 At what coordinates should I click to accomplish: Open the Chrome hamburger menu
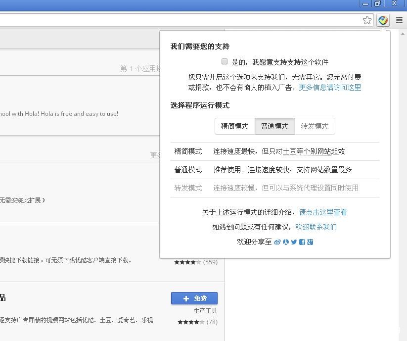tap(399, 20)
